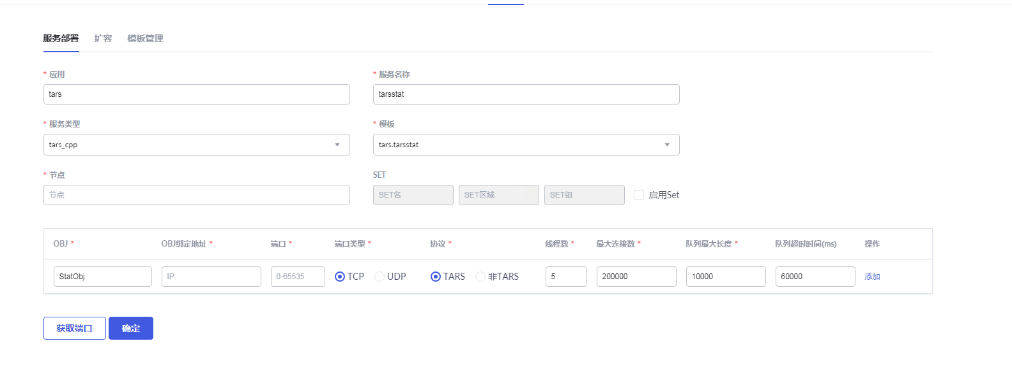Select the TARS protocol radio button

tap(436, 277)
